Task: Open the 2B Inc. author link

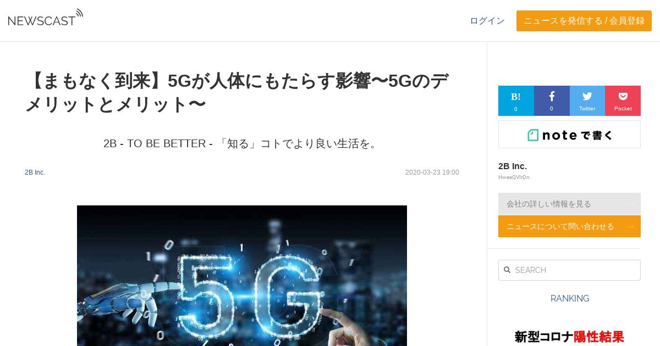Action: click(x=35, y=172)
